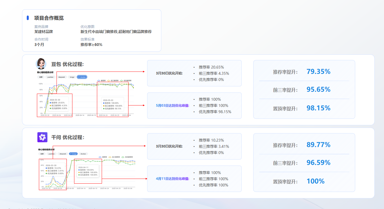Click the 某建材品牌 brand value

[44, 32]
